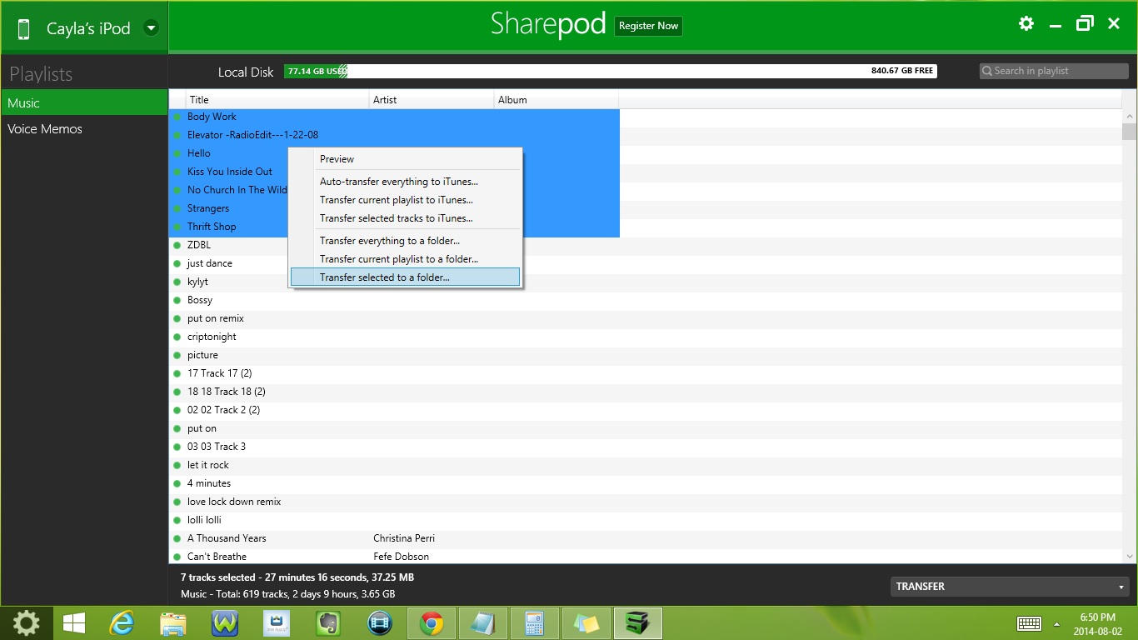This screenshot has width=1138, height=640.
Task: Select the track "02 02 Track 2 (2)"
Action: tap(223, 410)
